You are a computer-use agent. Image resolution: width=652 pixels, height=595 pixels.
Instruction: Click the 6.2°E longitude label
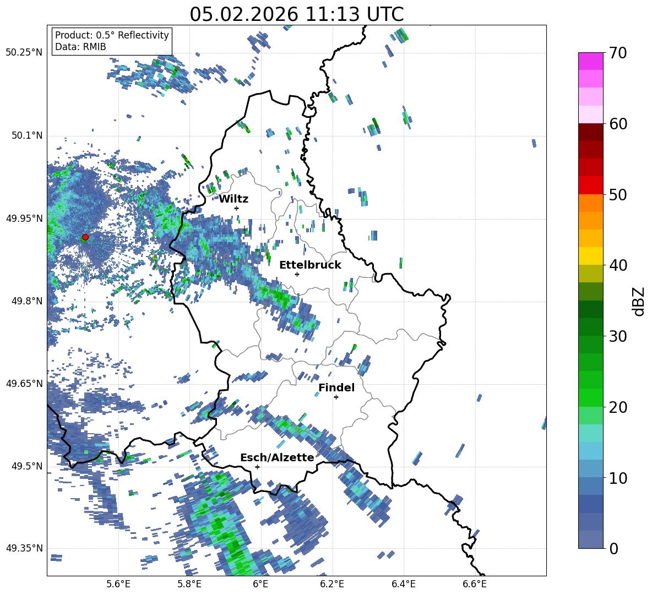tap(332, 585)
